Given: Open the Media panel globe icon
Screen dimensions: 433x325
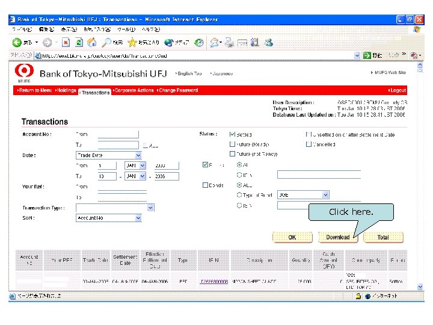Looking at the screenshot, I should point(168,43).
